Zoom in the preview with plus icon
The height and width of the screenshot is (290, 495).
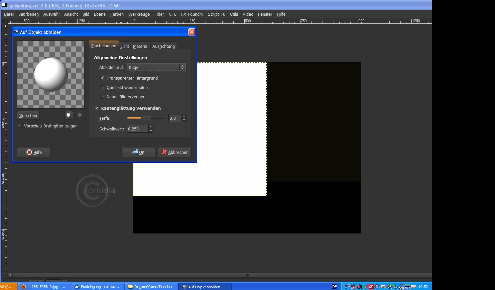[80, 115]
